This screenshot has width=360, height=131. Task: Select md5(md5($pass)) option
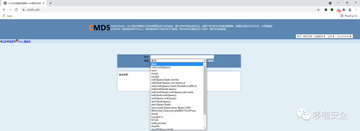coord(177,67)
